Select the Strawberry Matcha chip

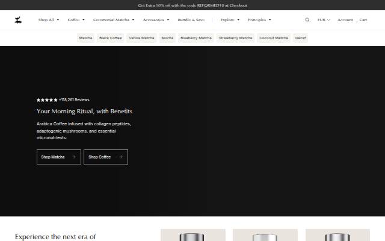[235, 38]
